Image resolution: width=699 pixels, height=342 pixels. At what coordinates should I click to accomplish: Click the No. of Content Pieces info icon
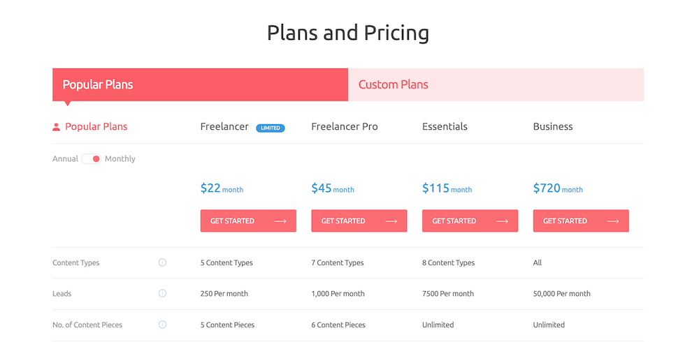point(162,325)
